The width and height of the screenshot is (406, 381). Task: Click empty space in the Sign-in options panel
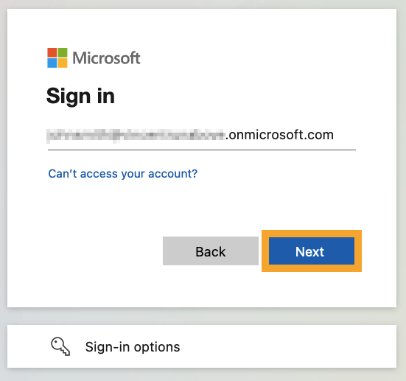(285, 346)
